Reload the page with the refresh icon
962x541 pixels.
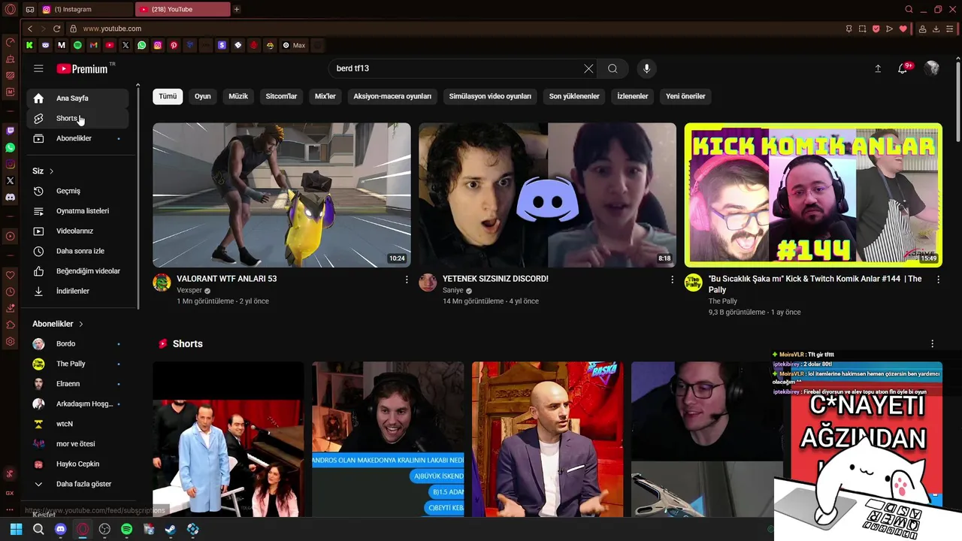(x=56, y=29)
